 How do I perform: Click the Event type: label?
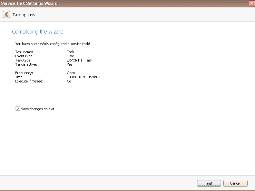(25, 56)
